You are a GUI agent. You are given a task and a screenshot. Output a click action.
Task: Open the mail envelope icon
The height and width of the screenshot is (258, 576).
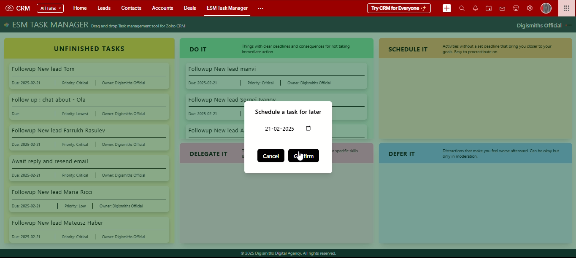tap(502, 8)
